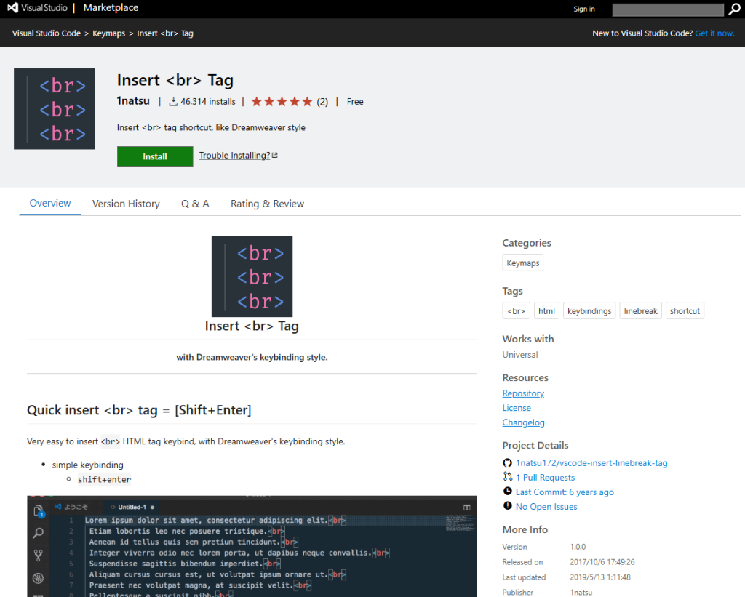Select the html tag chip
This screenshot has width=745, height=597.
546,311
